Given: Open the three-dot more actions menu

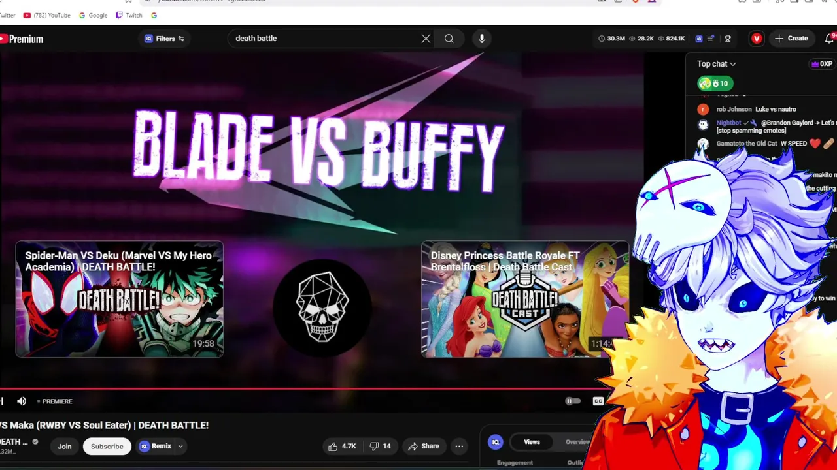Looking at the screenshot, I should pyautogui.click(x=459, y=446).
